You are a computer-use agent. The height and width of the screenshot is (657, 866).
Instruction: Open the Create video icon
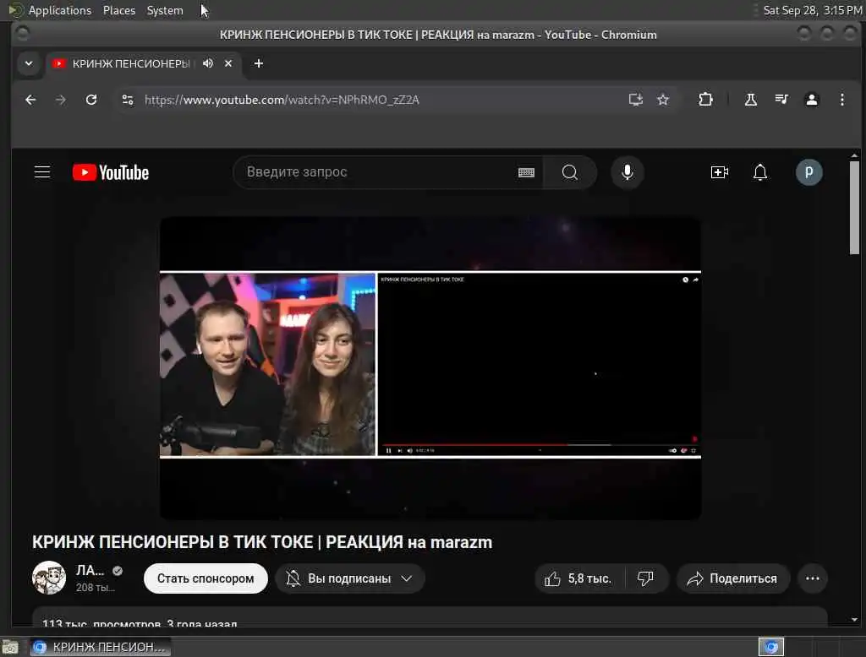[x=719, y=172]
